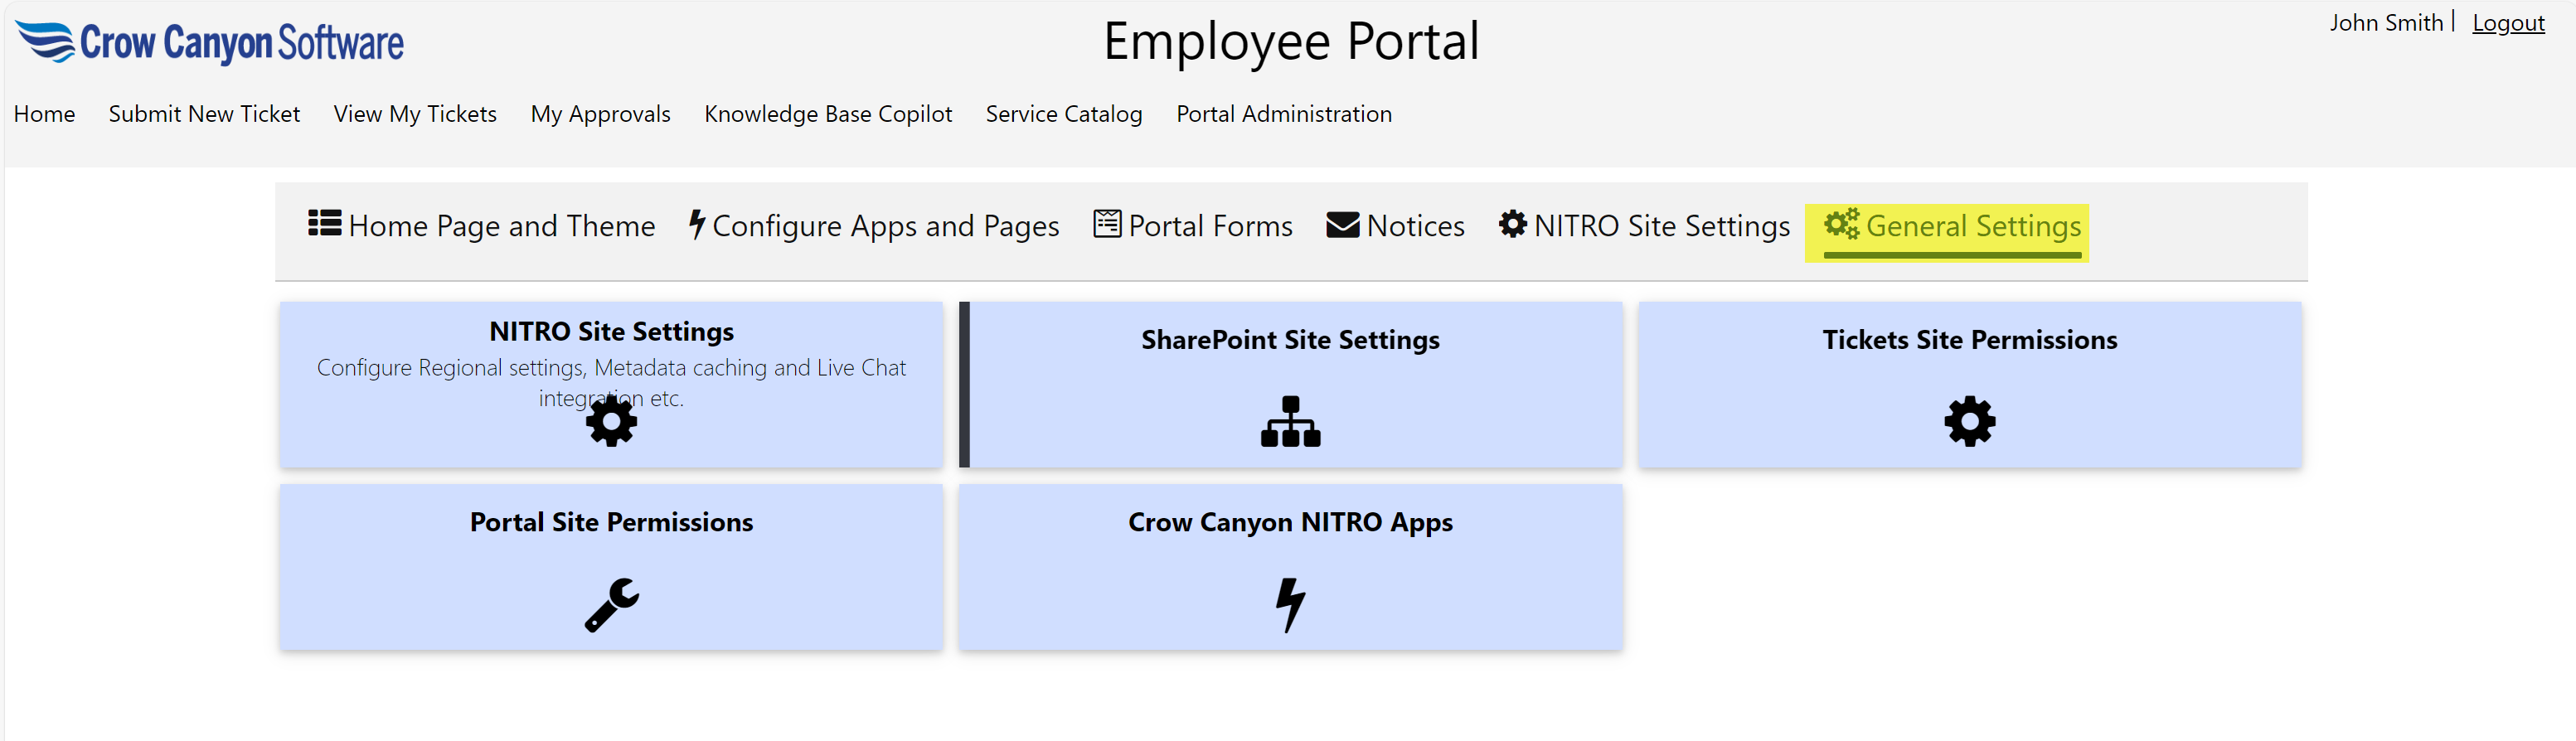Open the Configure Apps and Pages tab

click(884, 226)
